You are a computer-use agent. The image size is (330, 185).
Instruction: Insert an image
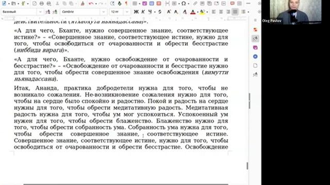[x=144, y=4]
